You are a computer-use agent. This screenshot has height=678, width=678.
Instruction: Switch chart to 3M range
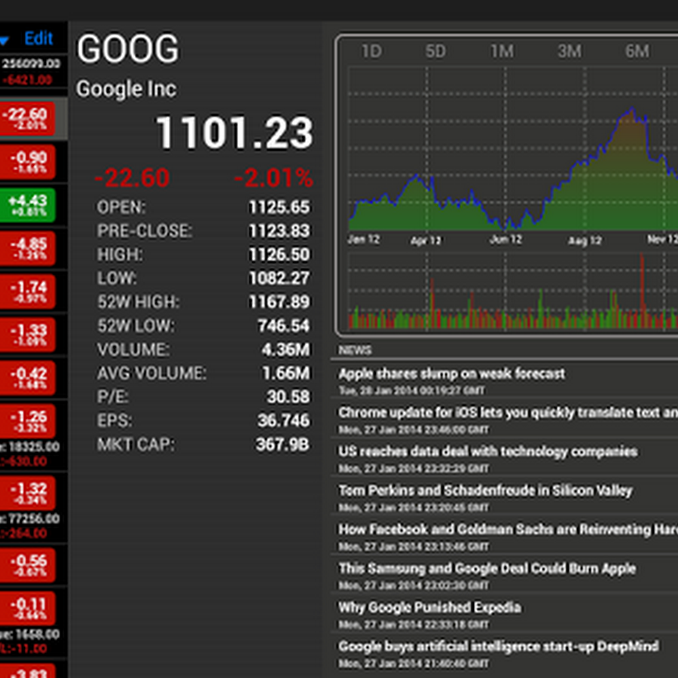pyautogui.click(x=570, y=51)
